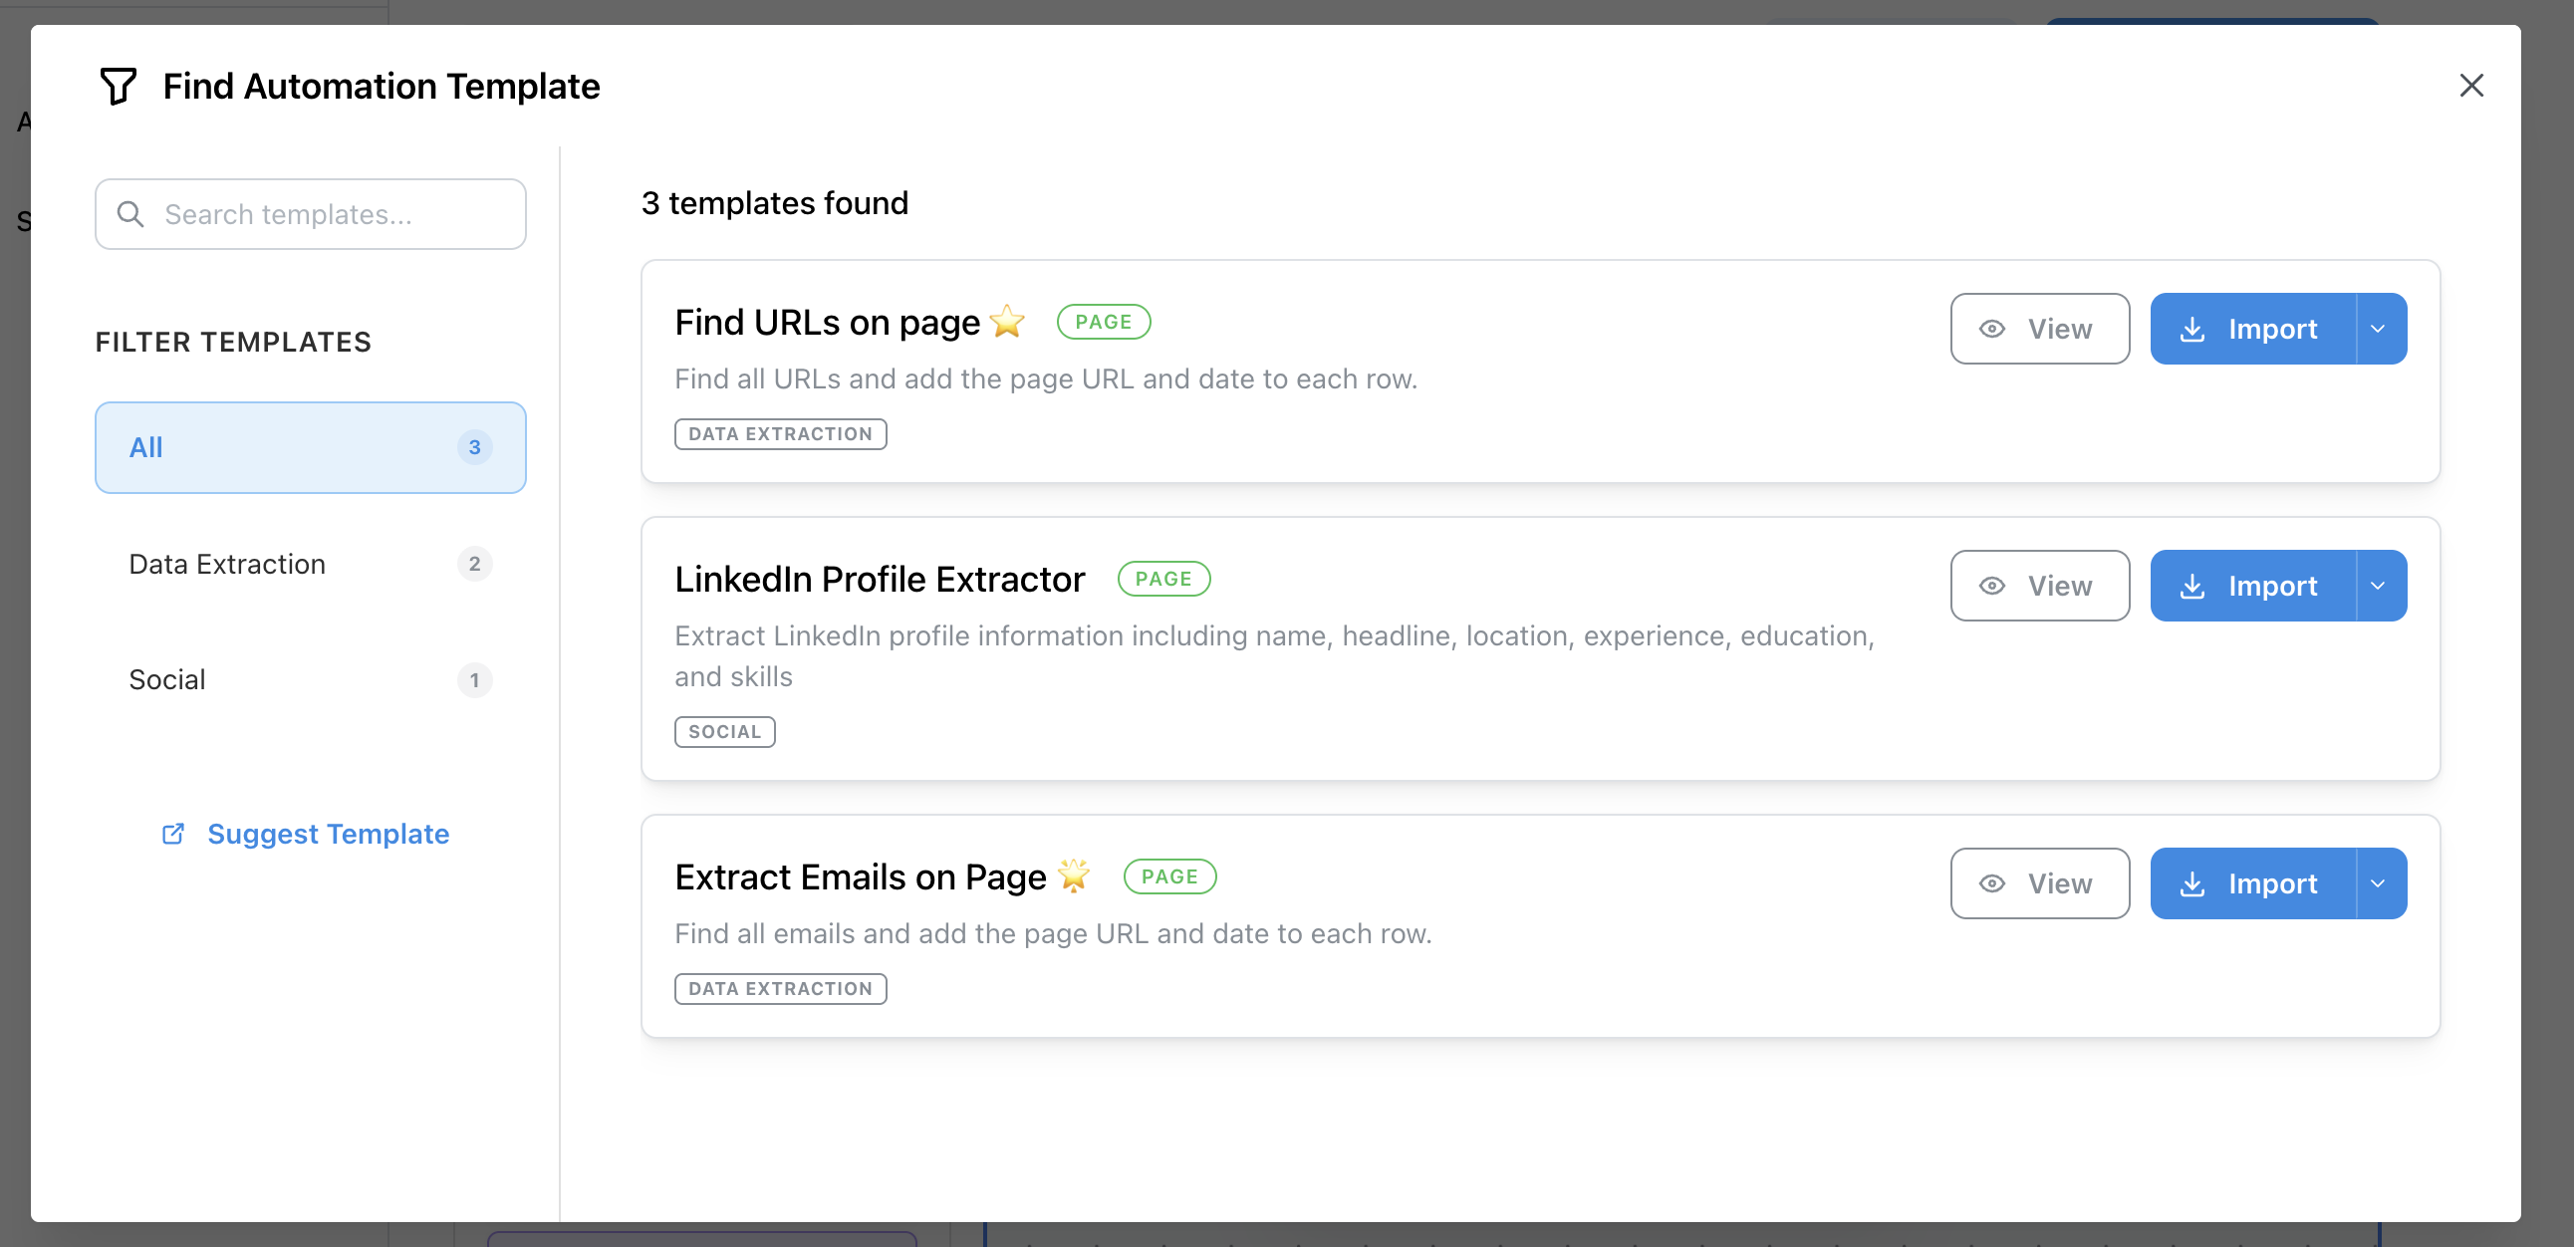Select the All filter category
Image resolution: width=2574 pixels, height=1247 pixels.
pos(310,447)
